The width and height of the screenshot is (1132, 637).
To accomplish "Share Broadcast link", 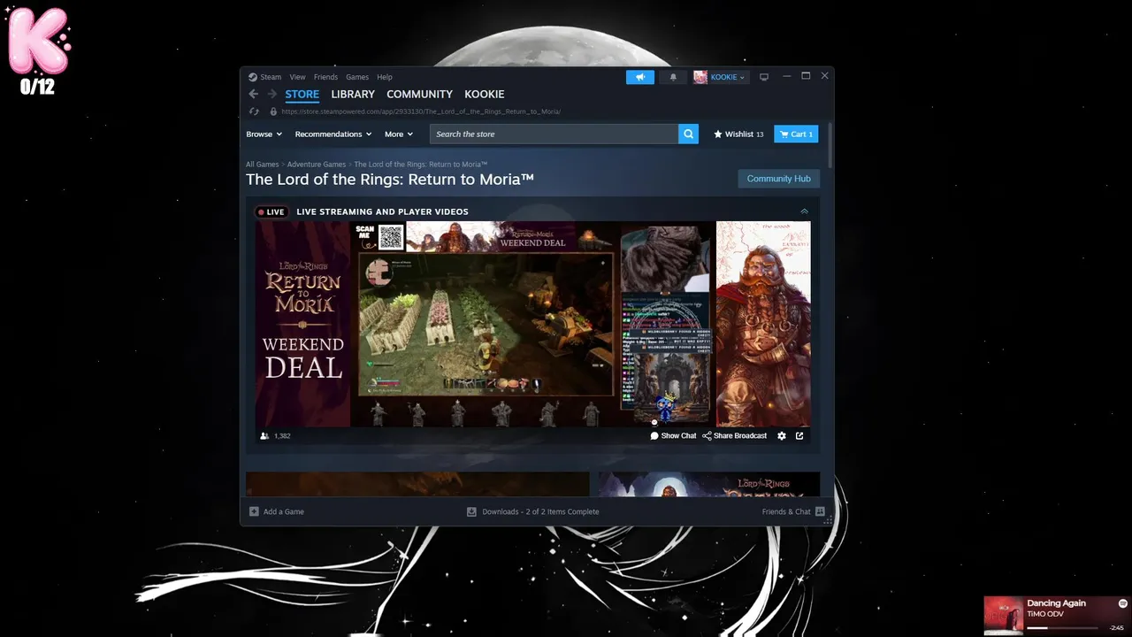I will coord(735,436).
